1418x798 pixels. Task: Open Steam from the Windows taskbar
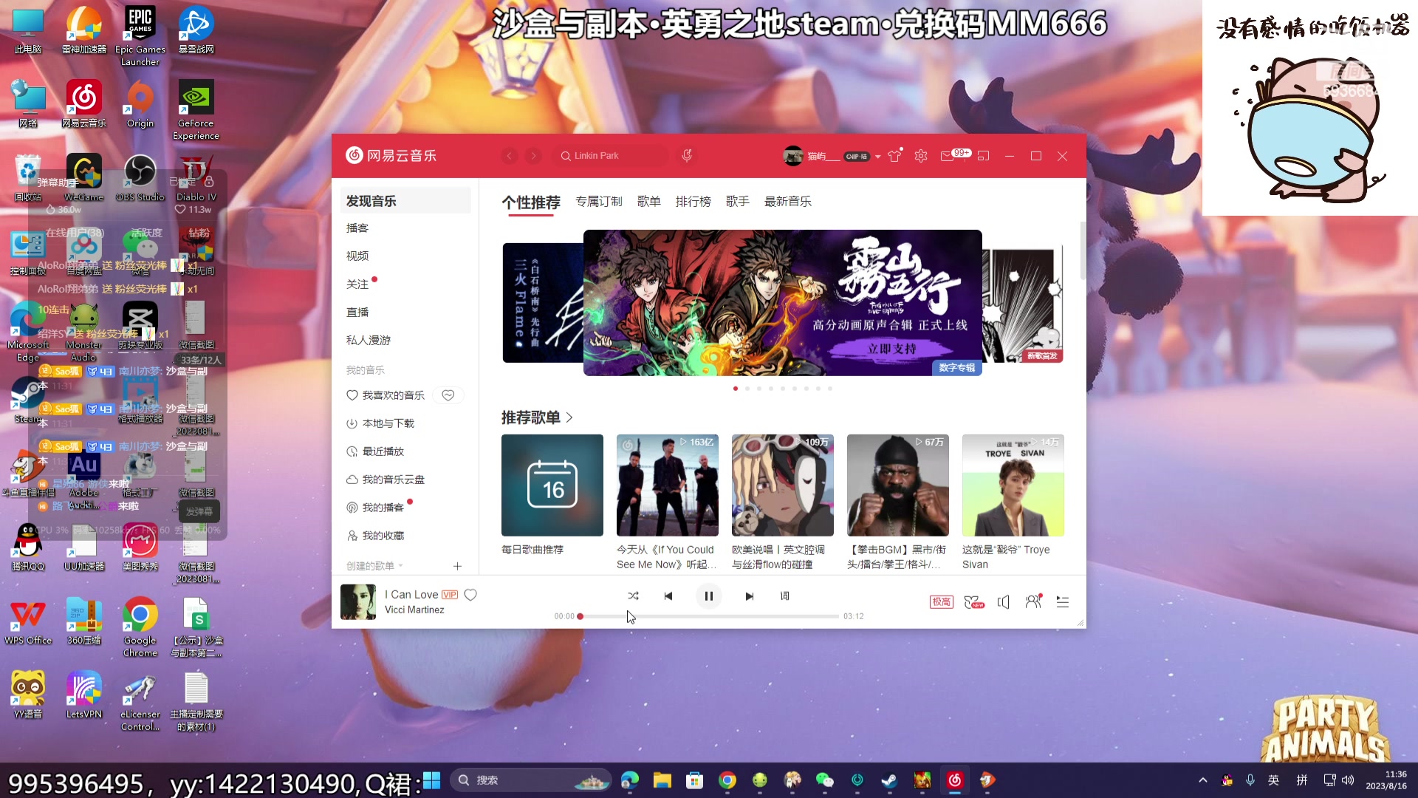(x=889, y=780)
